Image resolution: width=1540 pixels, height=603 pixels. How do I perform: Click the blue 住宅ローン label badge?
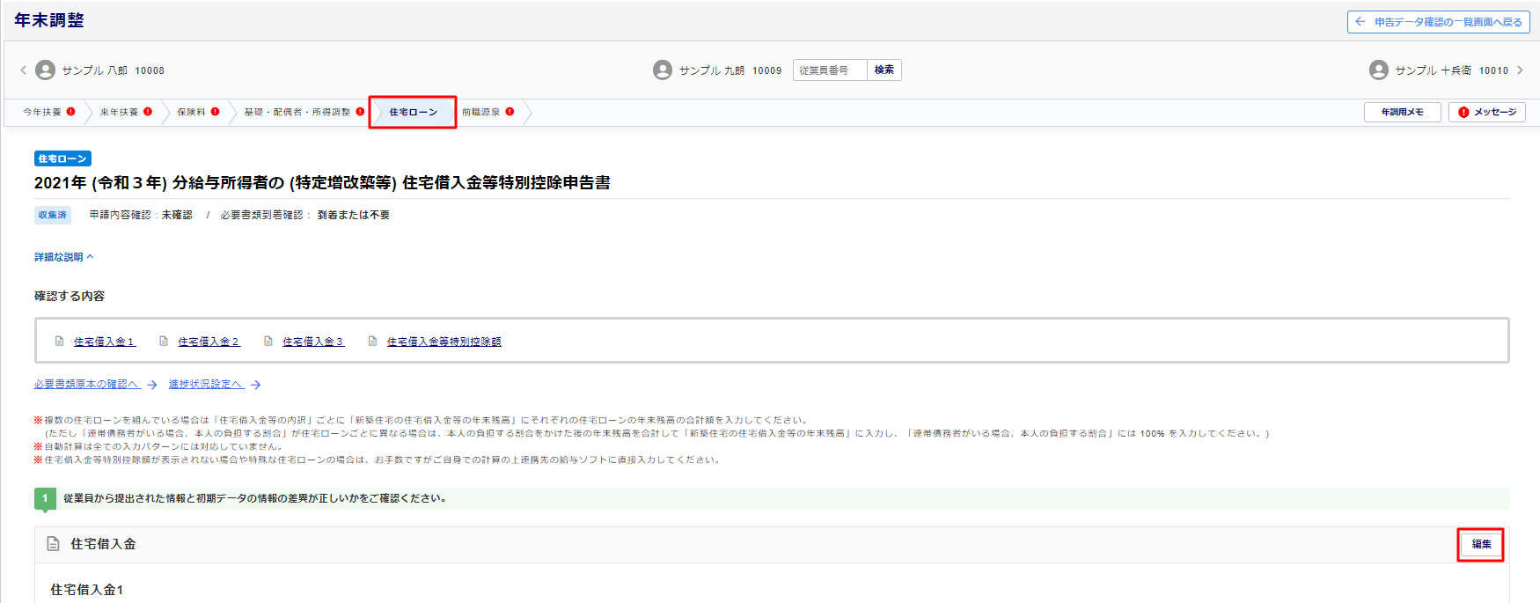(x=62, y=158)
